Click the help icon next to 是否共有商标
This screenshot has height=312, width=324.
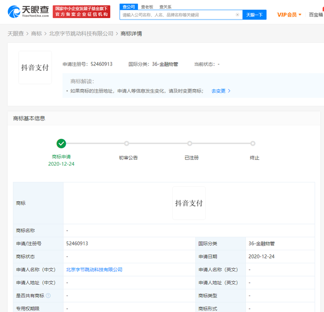tap(48, 296)
